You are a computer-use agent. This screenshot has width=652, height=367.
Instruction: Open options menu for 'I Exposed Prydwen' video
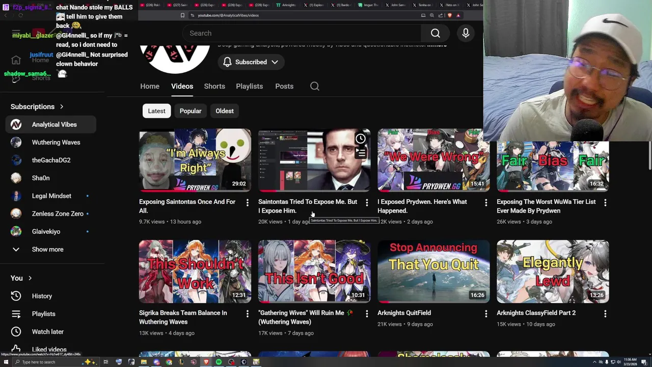pyautogui.click(x=486, y=203)
